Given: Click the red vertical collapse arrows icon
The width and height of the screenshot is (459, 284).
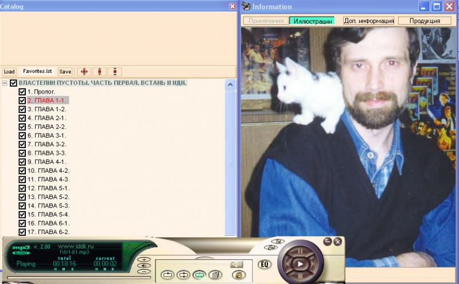Looking at the screenshot, I should [115, 72].
